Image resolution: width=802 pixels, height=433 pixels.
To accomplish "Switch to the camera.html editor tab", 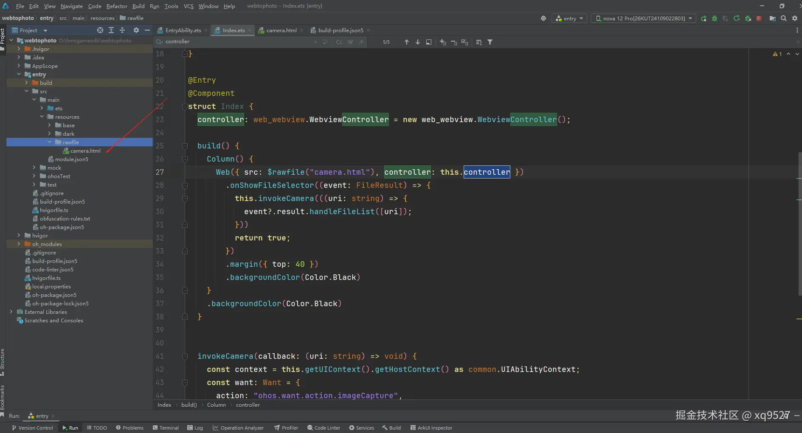I will pos(281,30).
